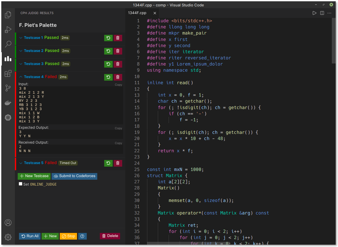Image resolution: width=338 pixels, height=247 pixels.
Task: Expand Testcase 5 details
Action: (20, 163)
